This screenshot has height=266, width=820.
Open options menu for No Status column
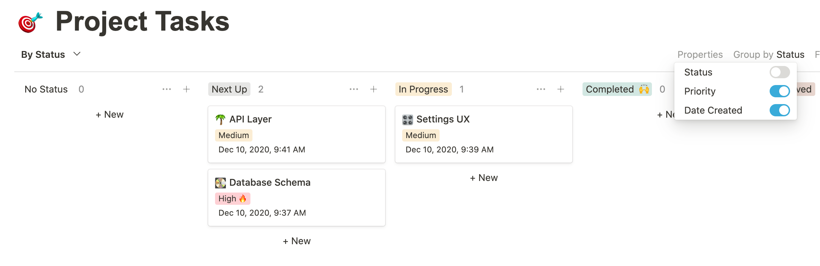[x=167, y=89]
